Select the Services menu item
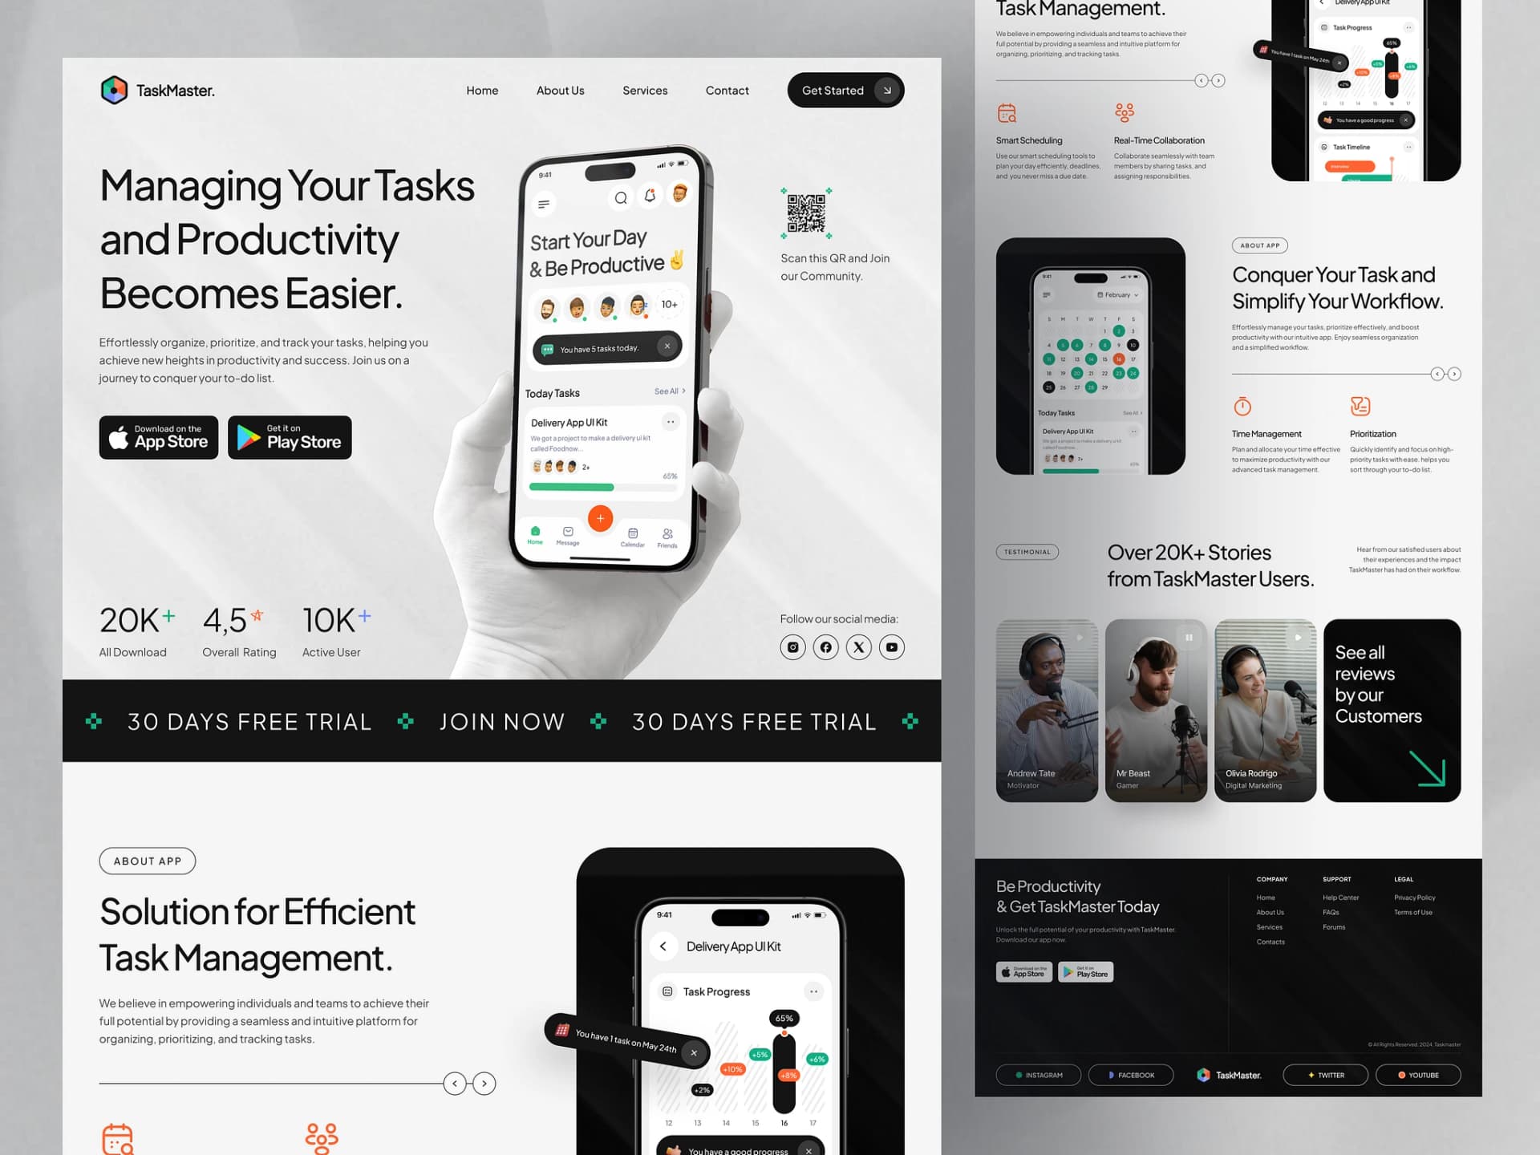The width and height of the screenshot is (1540, 1155). (642, 90)
